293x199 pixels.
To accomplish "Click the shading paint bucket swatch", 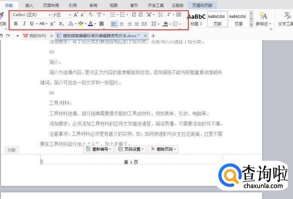I will (165, 24).
